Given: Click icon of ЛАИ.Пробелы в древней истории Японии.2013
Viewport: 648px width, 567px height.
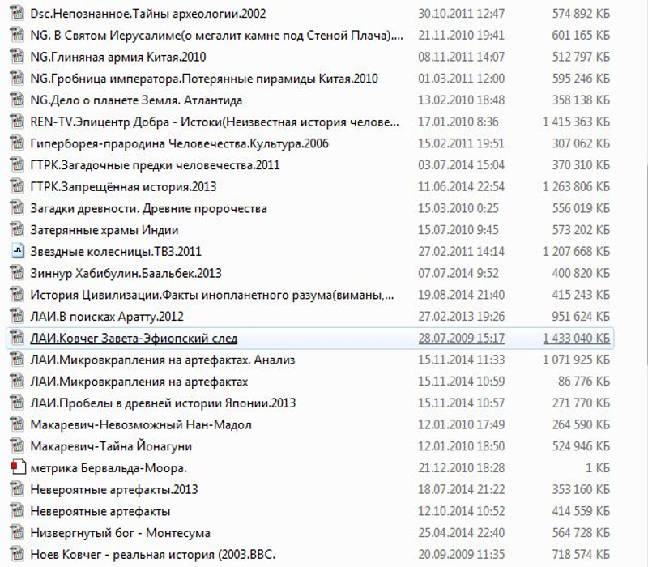Looking at the screenshot, I should (x=17, y=403).
